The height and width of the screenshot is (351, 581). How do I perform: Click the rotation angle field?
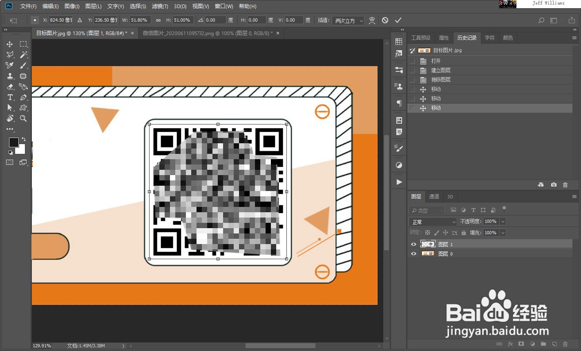coord(215,20)
